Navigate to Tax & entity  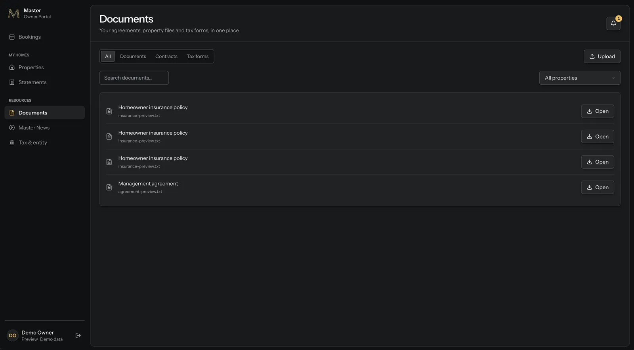coord(44,143)
